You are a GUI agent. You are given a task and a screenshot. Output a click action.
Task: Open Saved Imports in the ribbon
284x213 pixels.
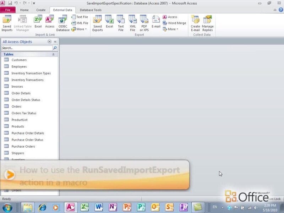[x=7, y=23]
